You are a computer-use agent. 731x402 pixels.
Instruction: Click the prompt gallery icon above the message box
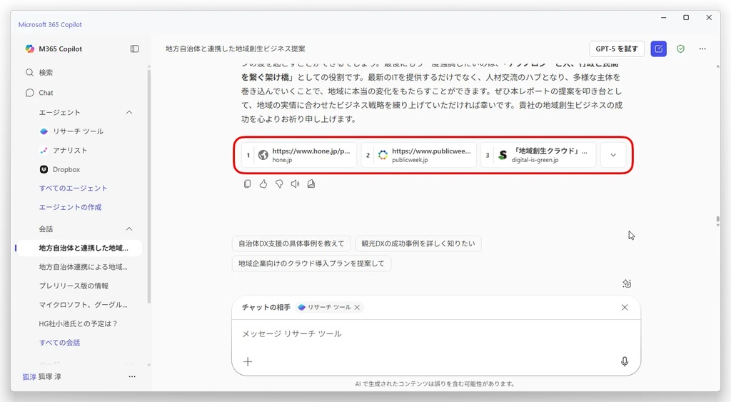627,283
